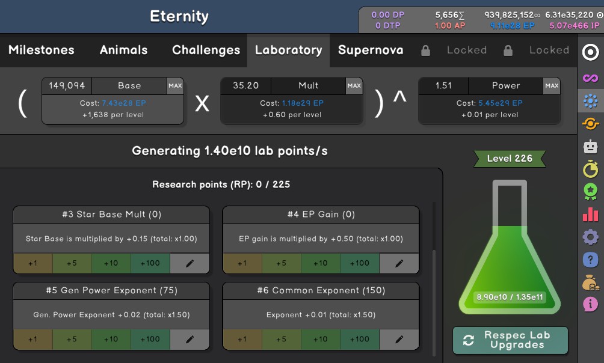Select the blue eternity dots sidebar icon

click(x=591, y=101)
